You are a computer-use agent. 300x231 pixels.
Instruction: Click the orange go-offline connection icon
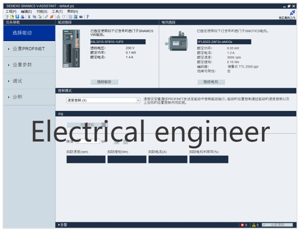[52, 17]
